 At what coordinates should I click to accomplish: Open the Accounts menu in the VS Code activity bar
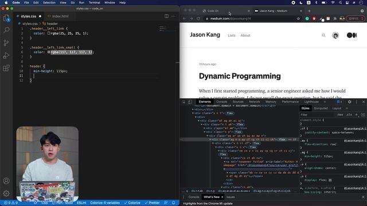tap(6, 181)
